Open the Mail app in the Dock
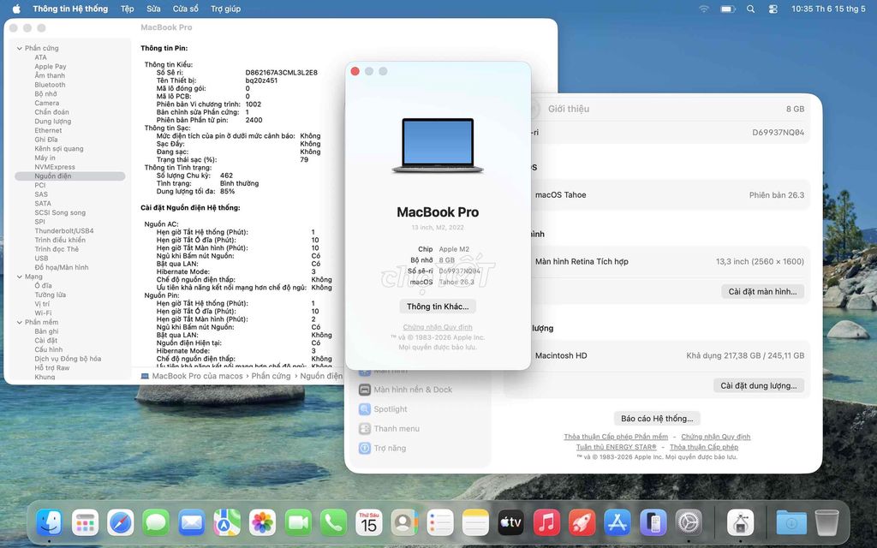This screenshot has height=548, width=877. click(192, 523)
